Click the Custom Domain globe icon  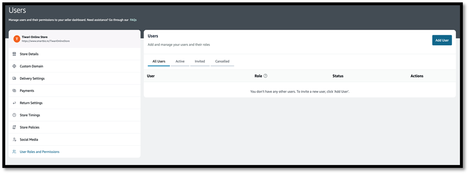14,66
